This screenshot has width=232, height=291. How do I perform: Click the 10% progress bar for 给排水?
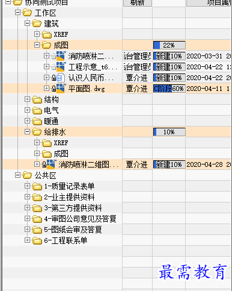pyautogui.click(x=169, y=132)
